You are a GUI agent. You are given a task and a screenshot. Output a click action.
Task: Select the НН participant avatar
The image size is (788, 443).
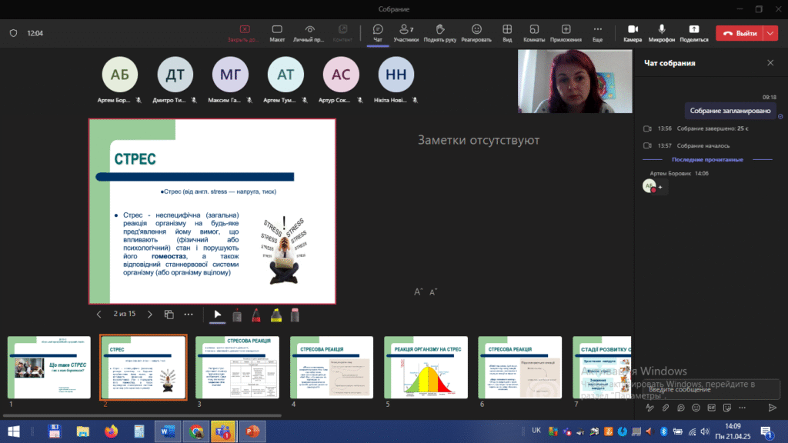point(396,75)
